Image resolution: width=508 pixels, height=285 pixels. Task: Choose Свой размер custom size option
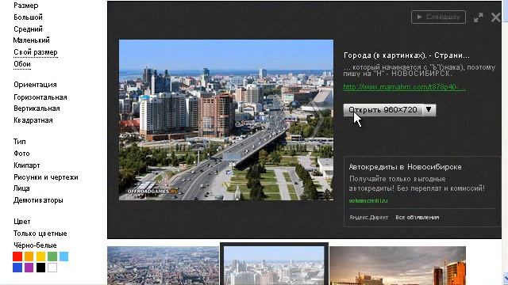point(35,52)
